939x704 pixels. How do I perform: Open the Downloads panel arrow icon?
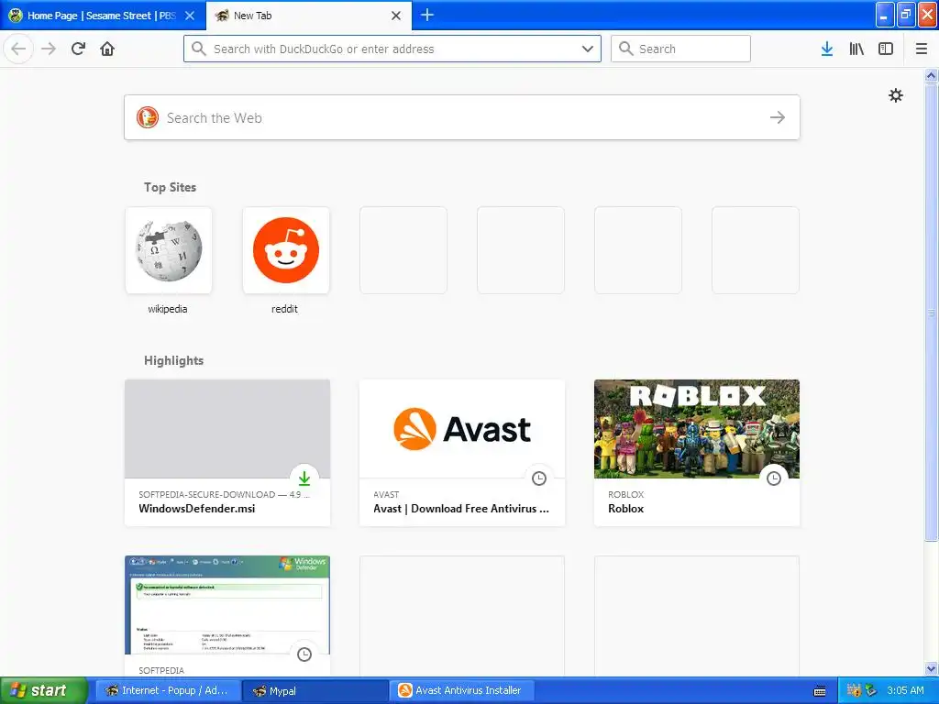coord(827,49)
